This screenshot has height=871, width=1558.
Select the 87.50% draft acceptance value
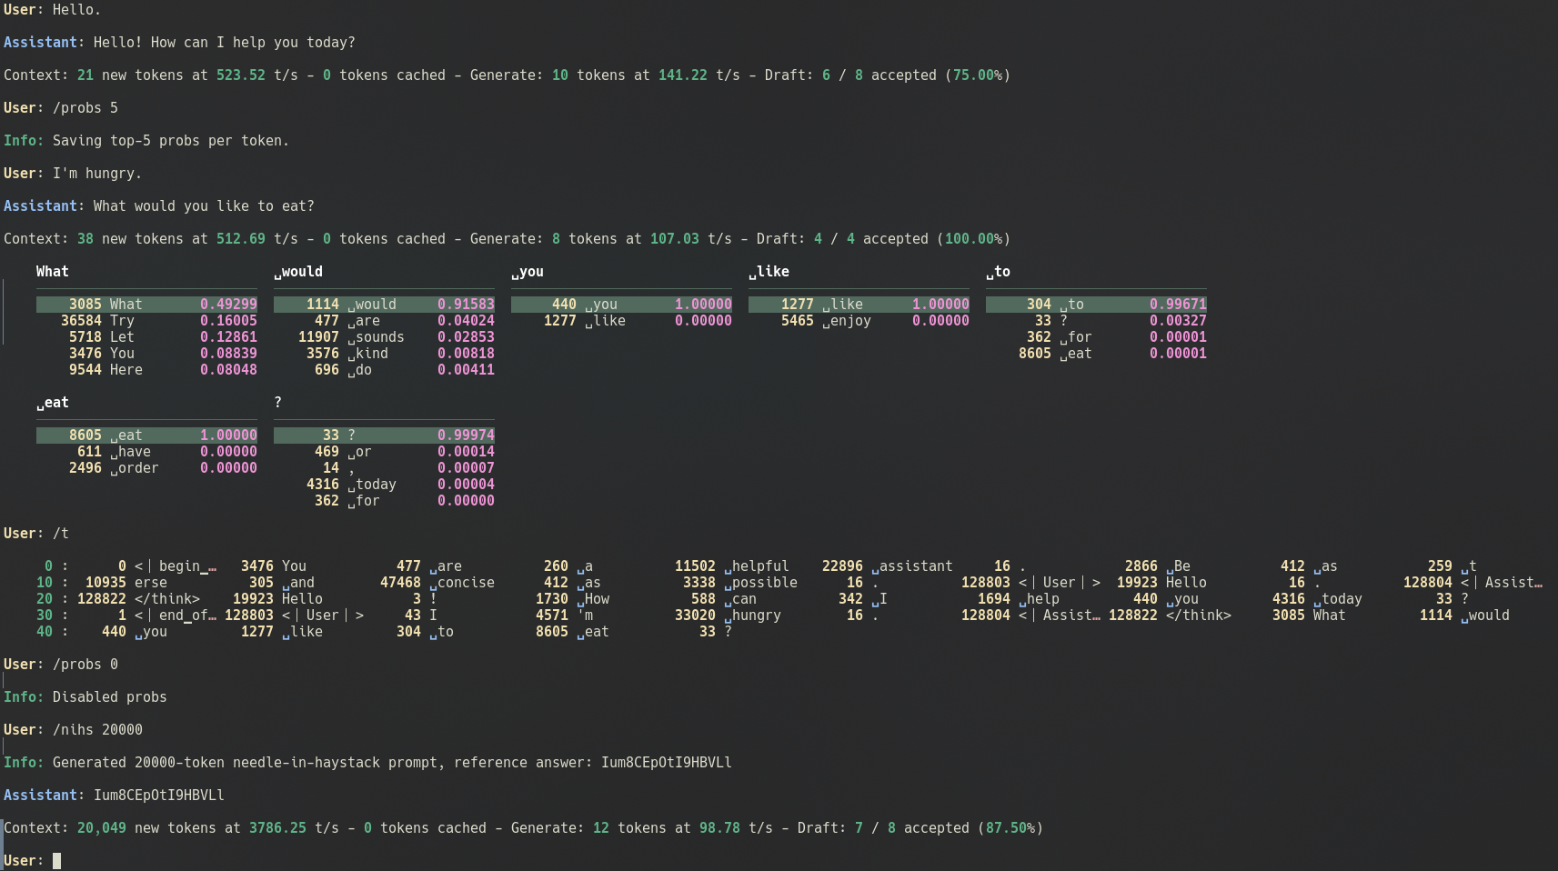tap(1010, 827)
